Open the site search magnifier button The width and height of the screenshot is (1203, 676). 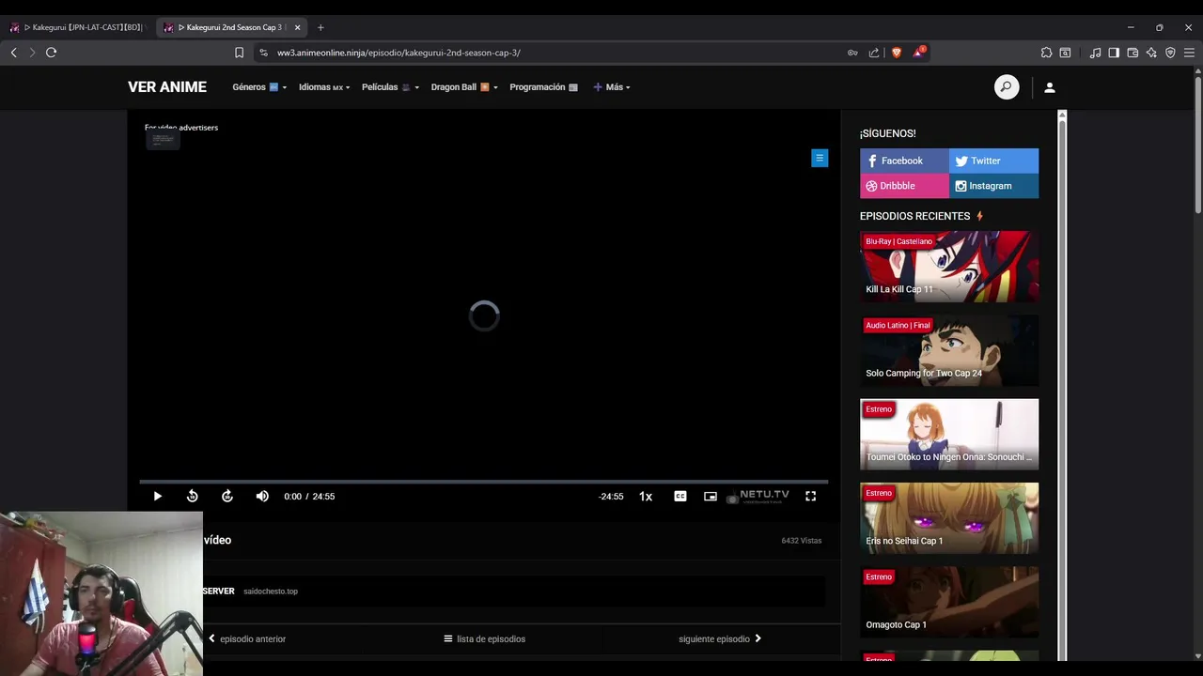[x=1007, y=87]
